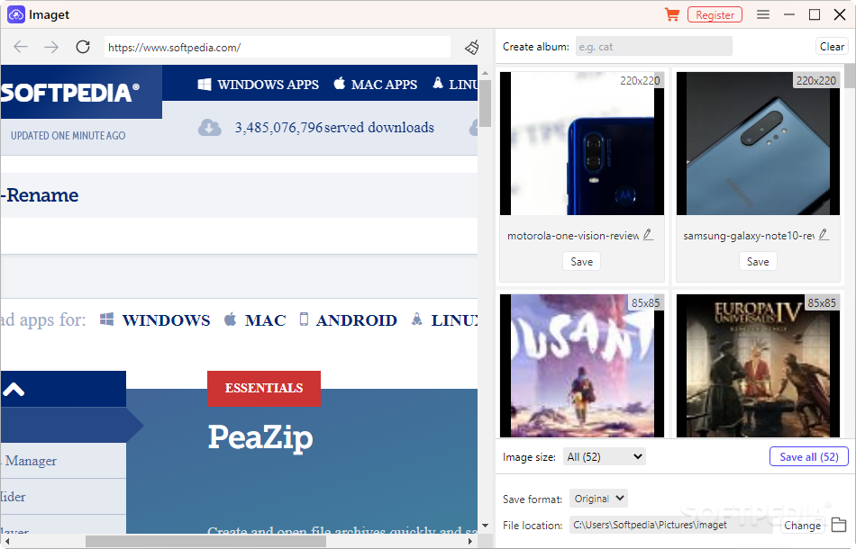Click the browser horizontal scrollbar thumb
The image size is (856, 549).
coord(205,542)
